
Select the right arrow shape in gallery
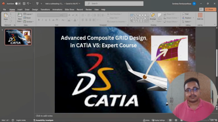click(x=140, y=18)
